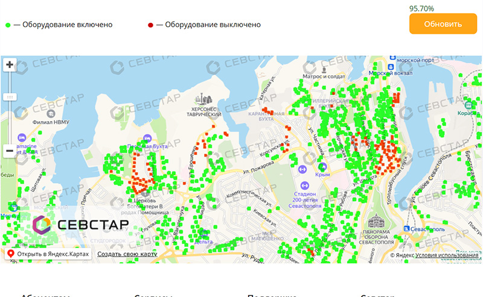Click the Херсонес Таврический landmark icon
This screenshot has width=483, height=297.
coord(203,99)
